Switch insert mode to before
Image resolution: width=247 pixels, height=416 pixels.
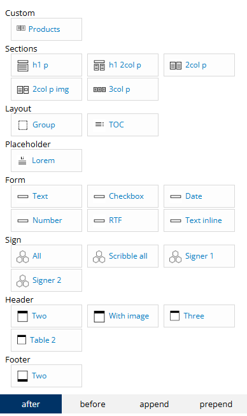93,404
